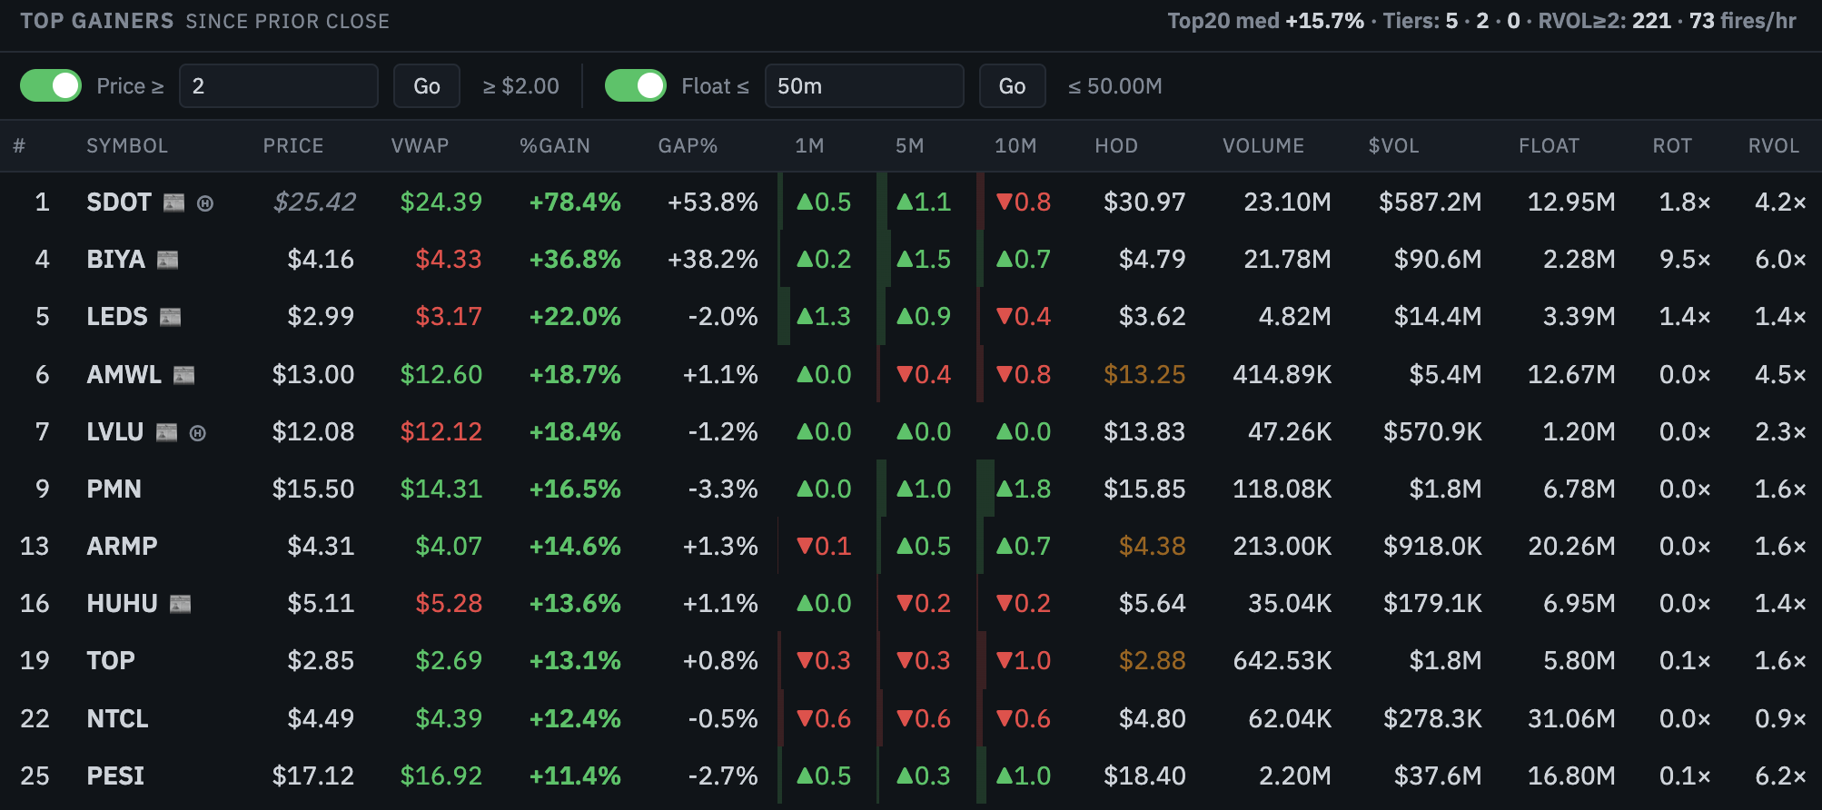This screenshot has height=810, width=1822.
Task: Sort by the GAP% column header
Action: pyautogui.click(x=688, y=146)
